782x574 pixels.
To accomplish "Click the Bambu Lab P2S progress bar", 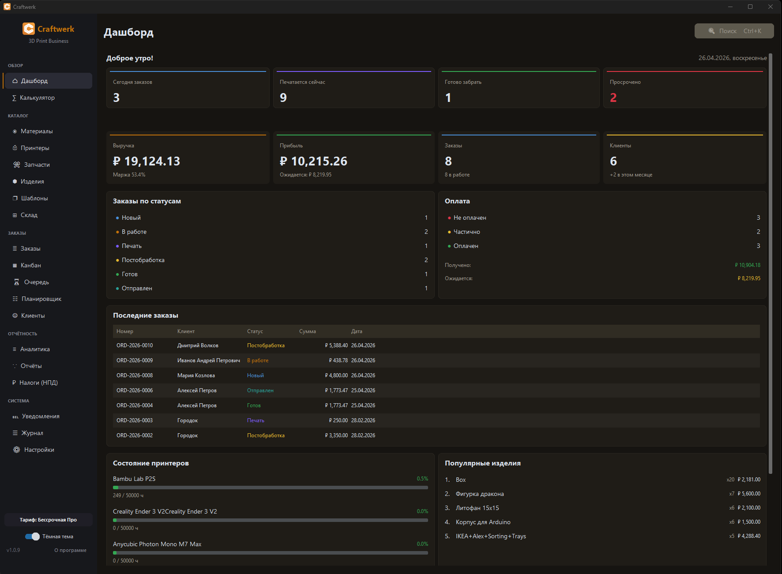I will pyautogui.click(x=270, y=488).
